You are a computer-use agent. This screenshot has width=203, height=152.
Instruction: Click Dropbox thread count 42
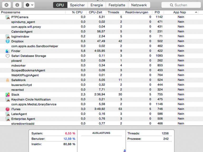(120, 41)
